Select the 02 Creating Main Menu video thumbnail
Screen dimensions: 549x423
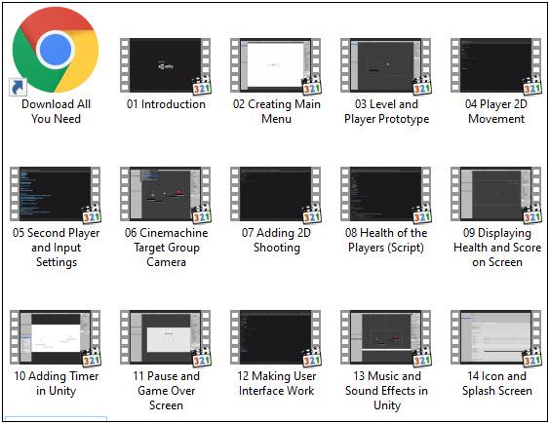coord(276,65)
